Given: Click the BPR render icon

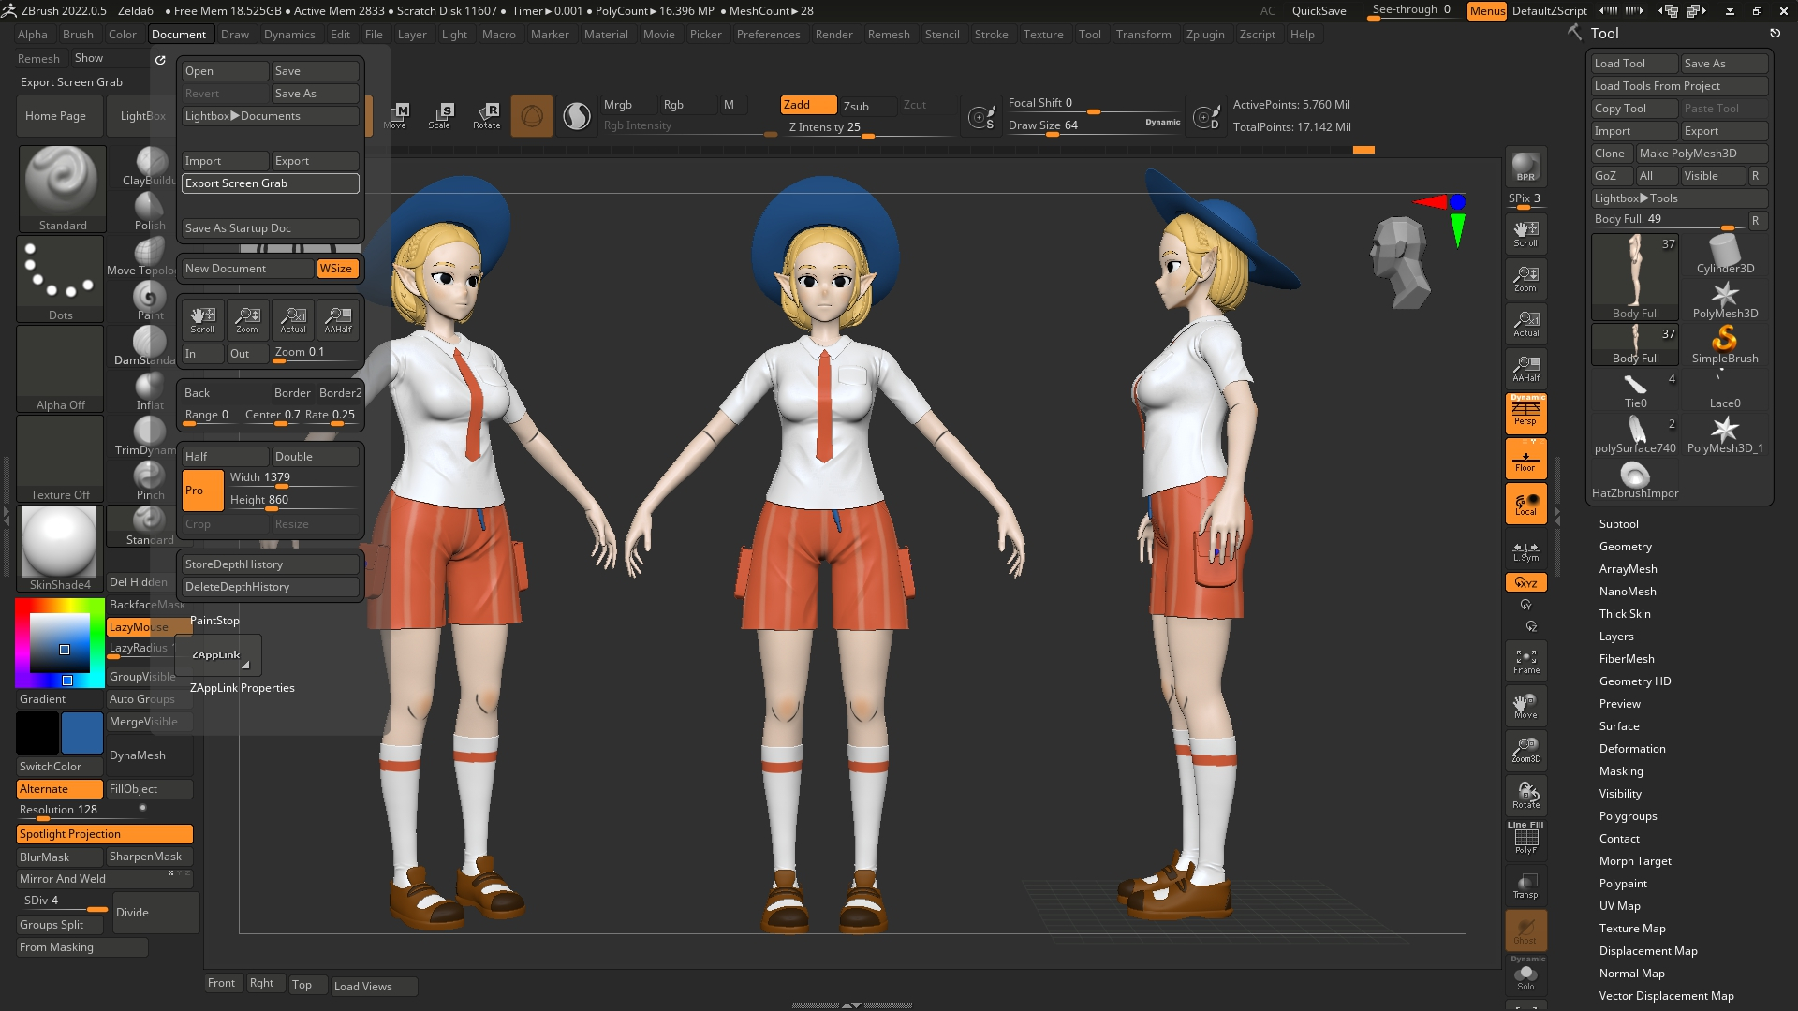Looking at the screenshot, I should tap(1525, 167).
